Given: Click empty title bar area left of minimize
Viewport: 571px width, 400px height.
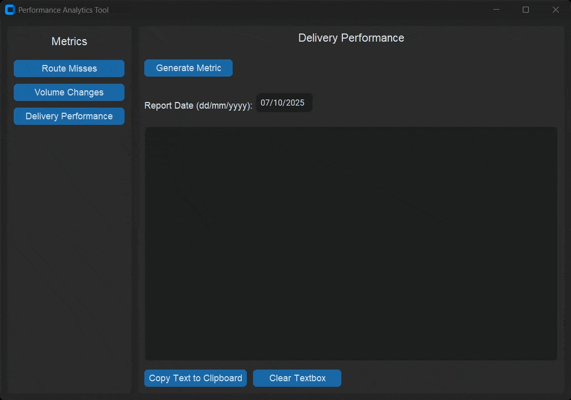Looking at the screenshot, I should (305, 10).
